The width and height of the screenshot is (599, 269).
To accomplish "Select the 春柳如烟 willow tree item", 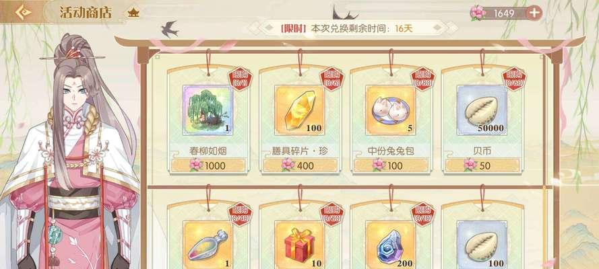I will (x=208, y=110).
